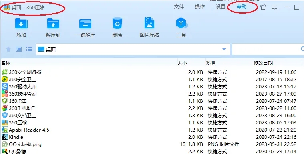Click the date 2023-05-31 22:52

276,144
